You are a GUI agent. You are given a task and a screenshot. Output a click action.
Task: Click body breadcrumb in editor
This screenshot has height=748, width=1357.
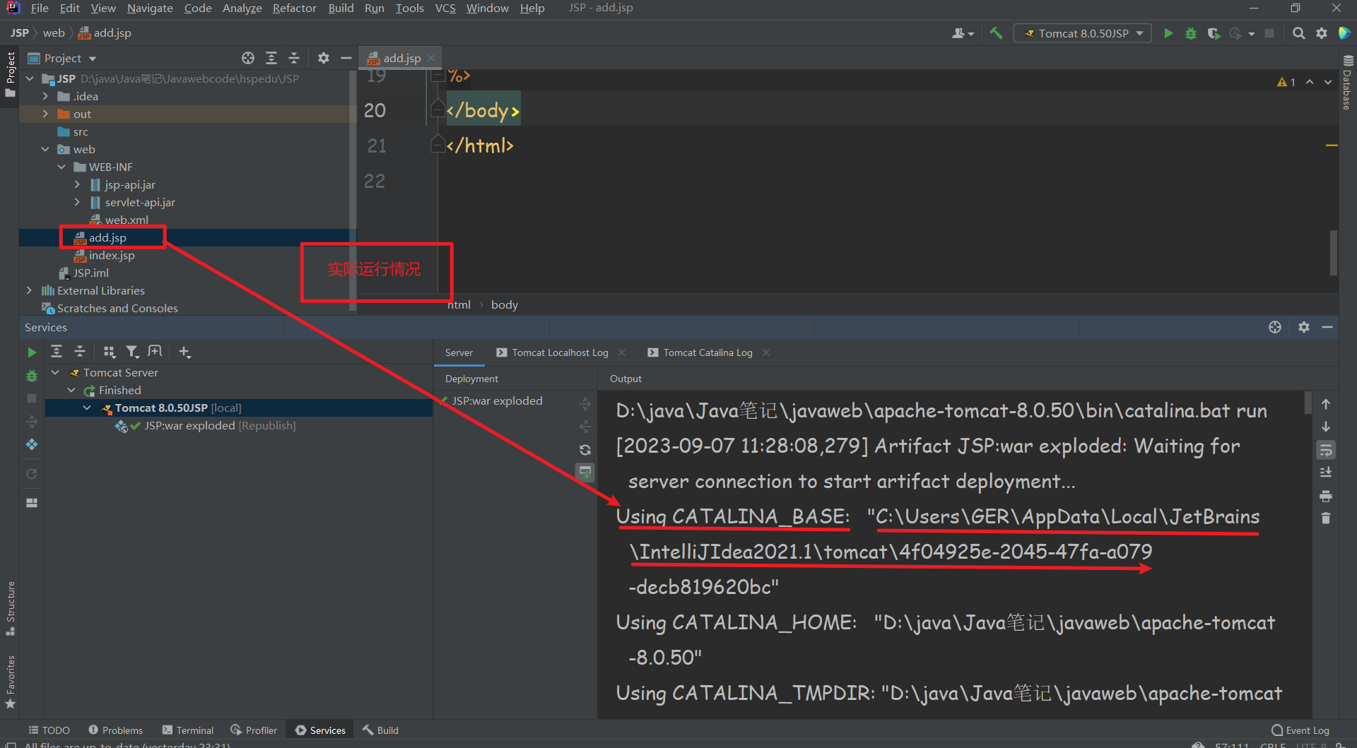[505, 304]
